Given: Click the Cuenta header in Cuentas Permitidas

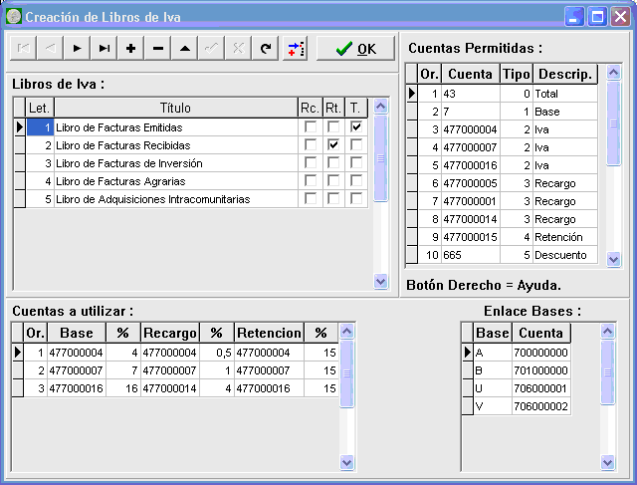Looking at the screenshot, I should [x=470, y=75].
